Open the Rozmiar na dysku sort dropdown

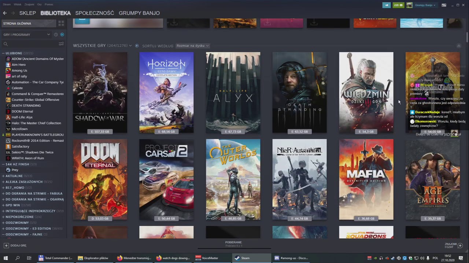coord(192,46)
